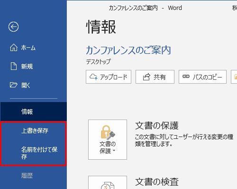Click the パスのコピー button
Viewport: 237px width, 189px height.
coord(202,77)
